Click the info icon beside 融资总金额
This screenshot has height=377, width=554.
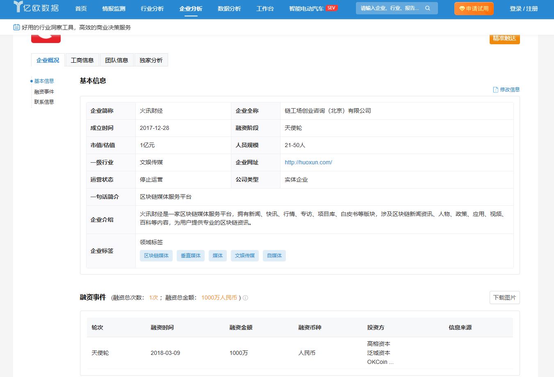245,298
